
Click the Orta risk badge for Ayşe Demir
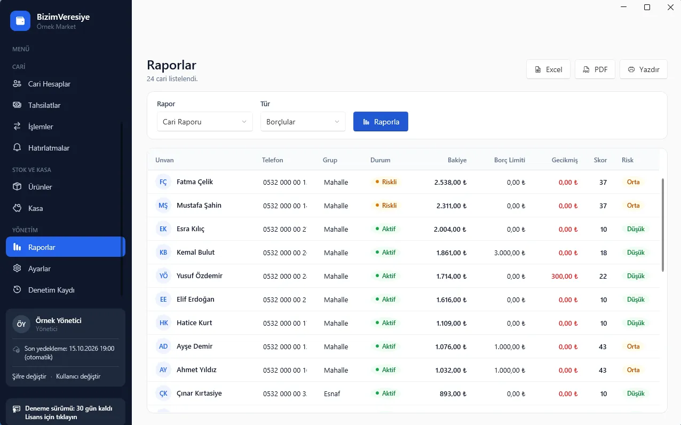click(634, 347)
